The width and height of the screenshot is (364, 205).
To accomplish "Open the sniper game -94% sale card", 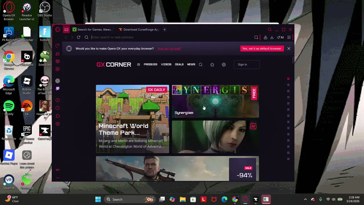I will click(x=177, y=169).
